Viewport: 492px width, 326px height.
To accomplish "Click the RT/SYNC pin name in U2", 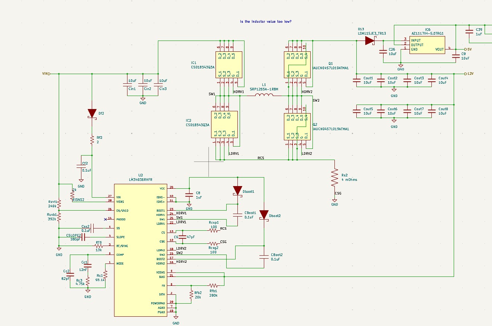I will point(124,246).
